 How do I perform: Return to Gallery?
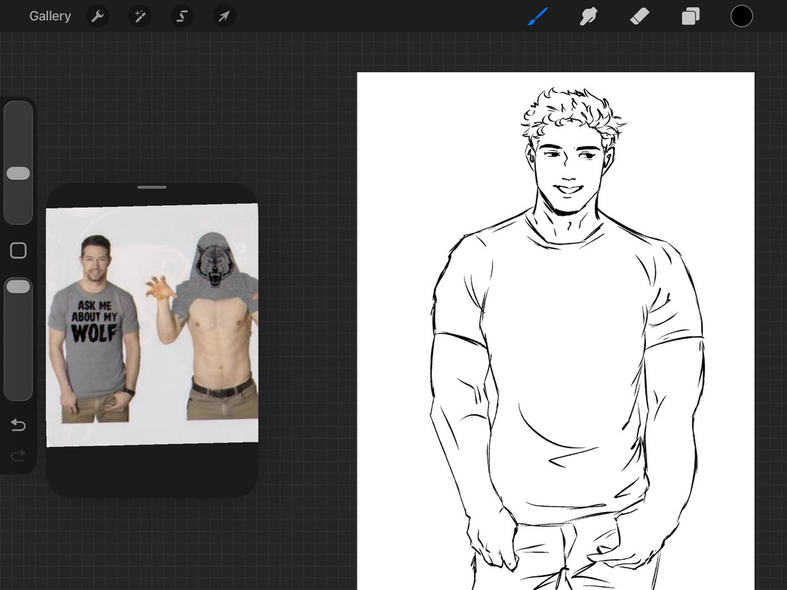tap(50, 16)
